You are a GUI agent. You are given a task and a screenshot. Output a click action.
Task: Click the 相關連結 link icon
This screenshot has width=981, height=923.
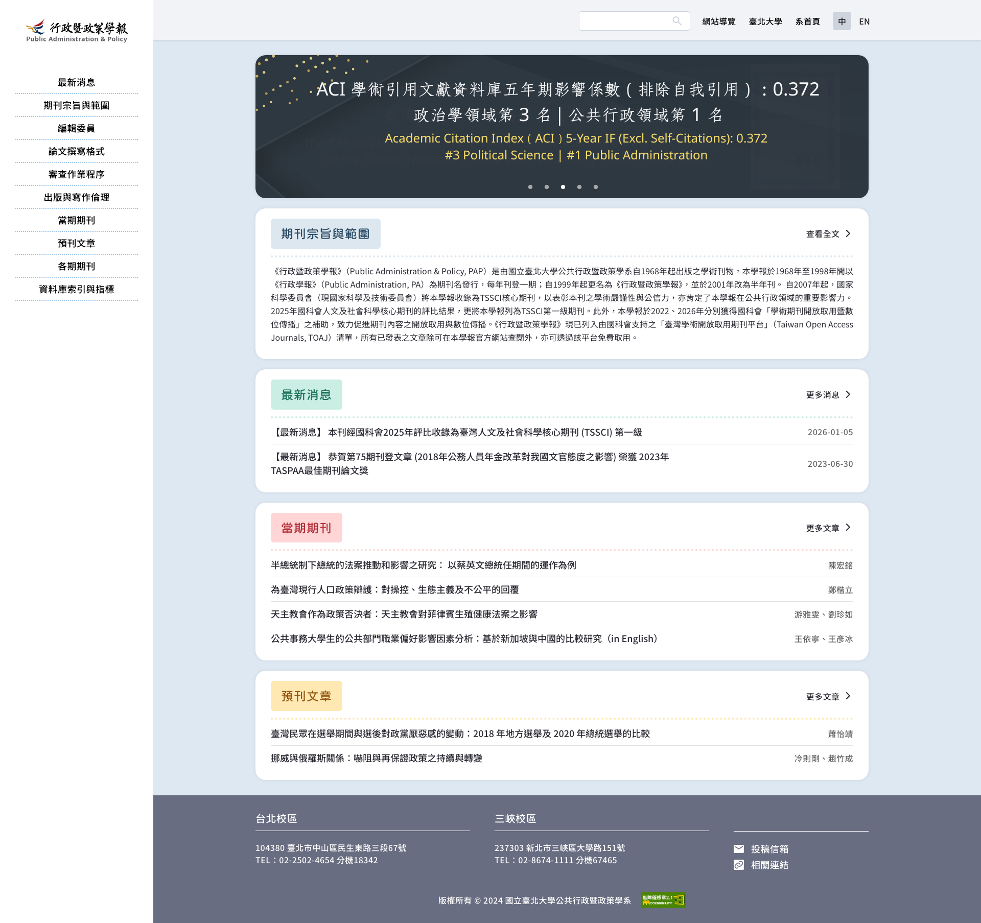click(739, 865)
